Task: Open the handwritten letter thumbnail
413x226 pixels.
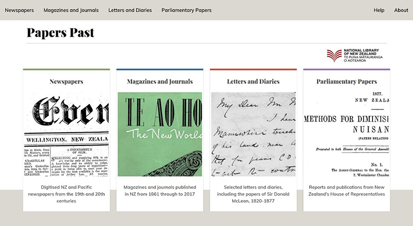Action: [x=253, y=134]
